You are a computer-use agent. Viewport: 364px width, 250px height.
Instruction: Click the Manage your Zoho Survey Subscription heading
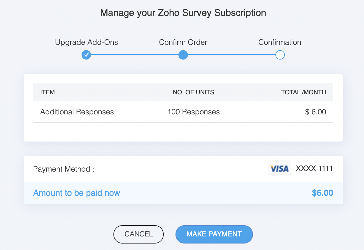pyautogui.click(x=183, y=13)
